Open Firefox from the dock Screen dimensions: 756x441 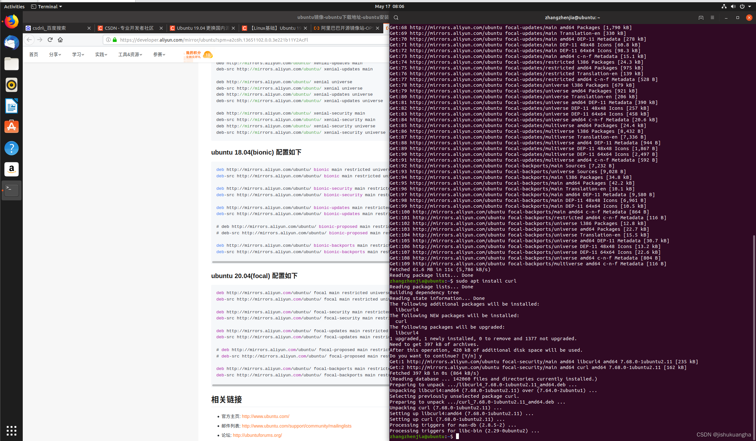click(12, 22)
